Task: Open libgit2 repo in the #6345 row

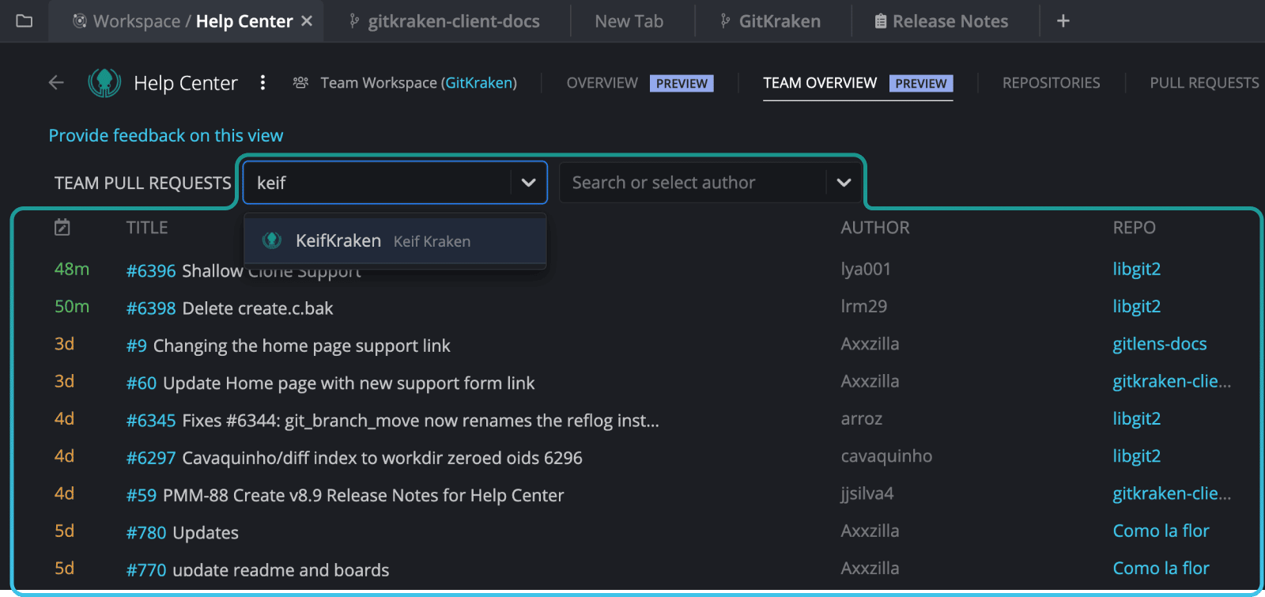Action: (1136, 418)
